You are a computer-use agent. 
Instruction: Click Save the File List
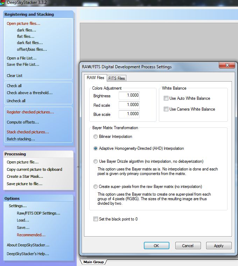coord(23,64)
